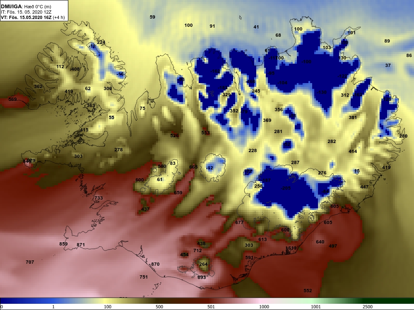
Task: Click the map value '89'
Action: point(387,41)
